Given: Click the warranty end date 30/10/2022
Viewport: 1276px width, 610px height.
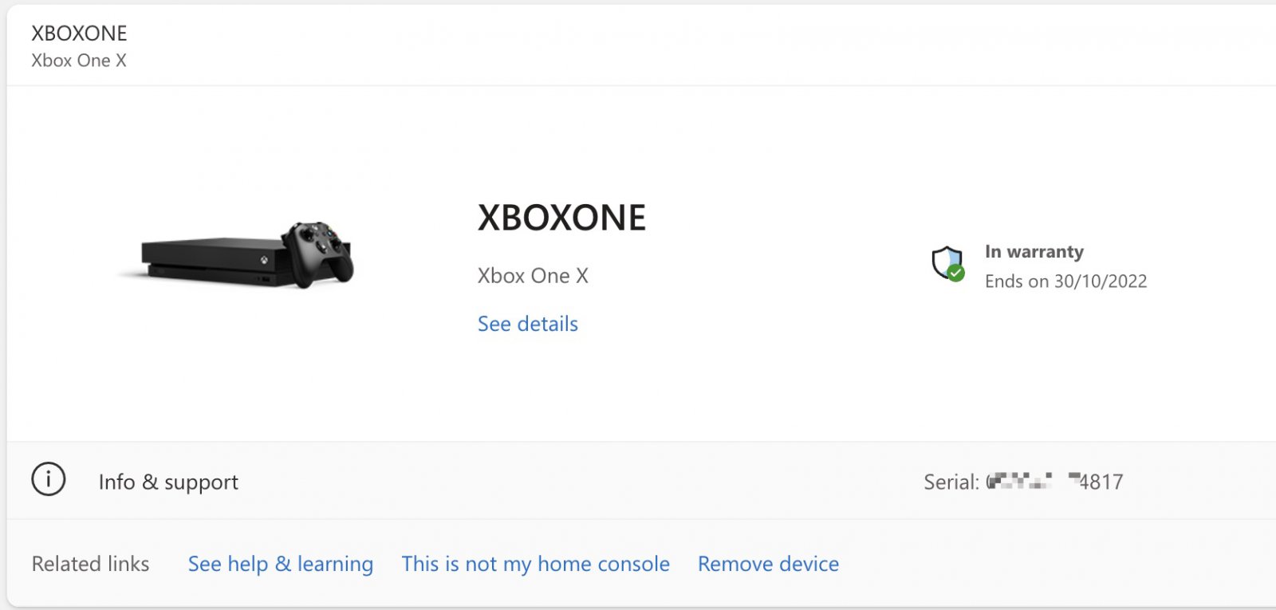Looking at the screenshot, I should point(1101,281).
